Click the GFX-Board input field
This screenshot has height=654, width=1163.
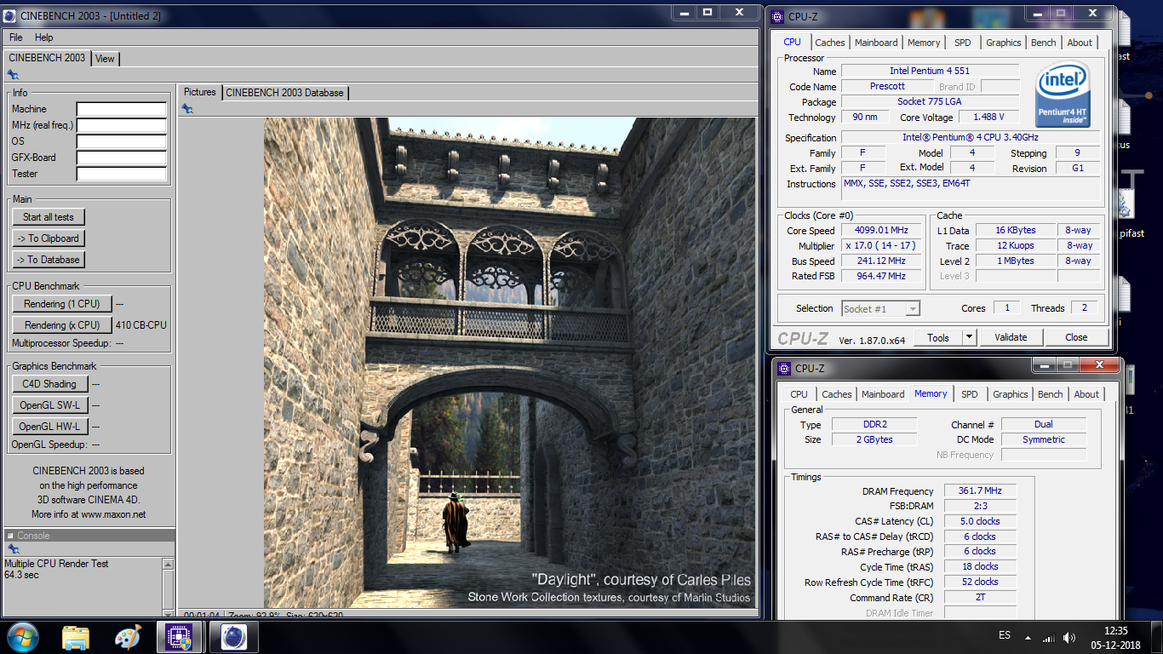122,158
